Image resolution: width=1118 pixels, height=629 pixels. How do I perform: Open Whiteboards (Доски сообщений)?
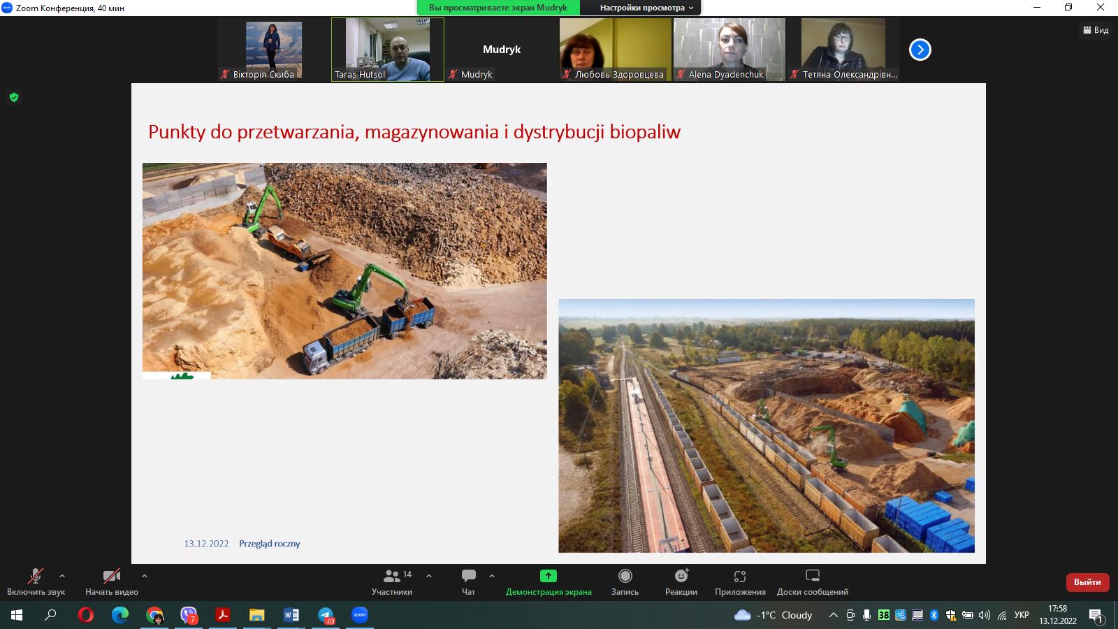point(812,576)
